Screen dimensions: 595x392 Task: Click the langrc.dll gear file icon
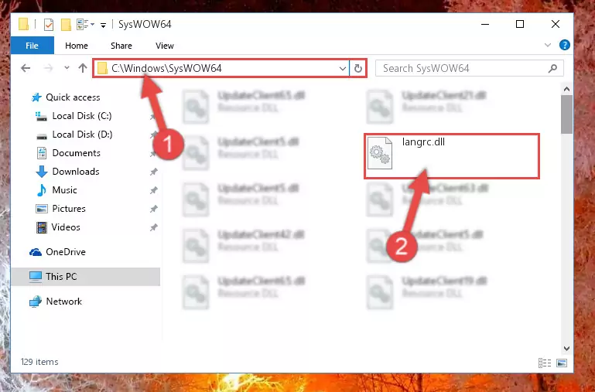coord(380,153)
